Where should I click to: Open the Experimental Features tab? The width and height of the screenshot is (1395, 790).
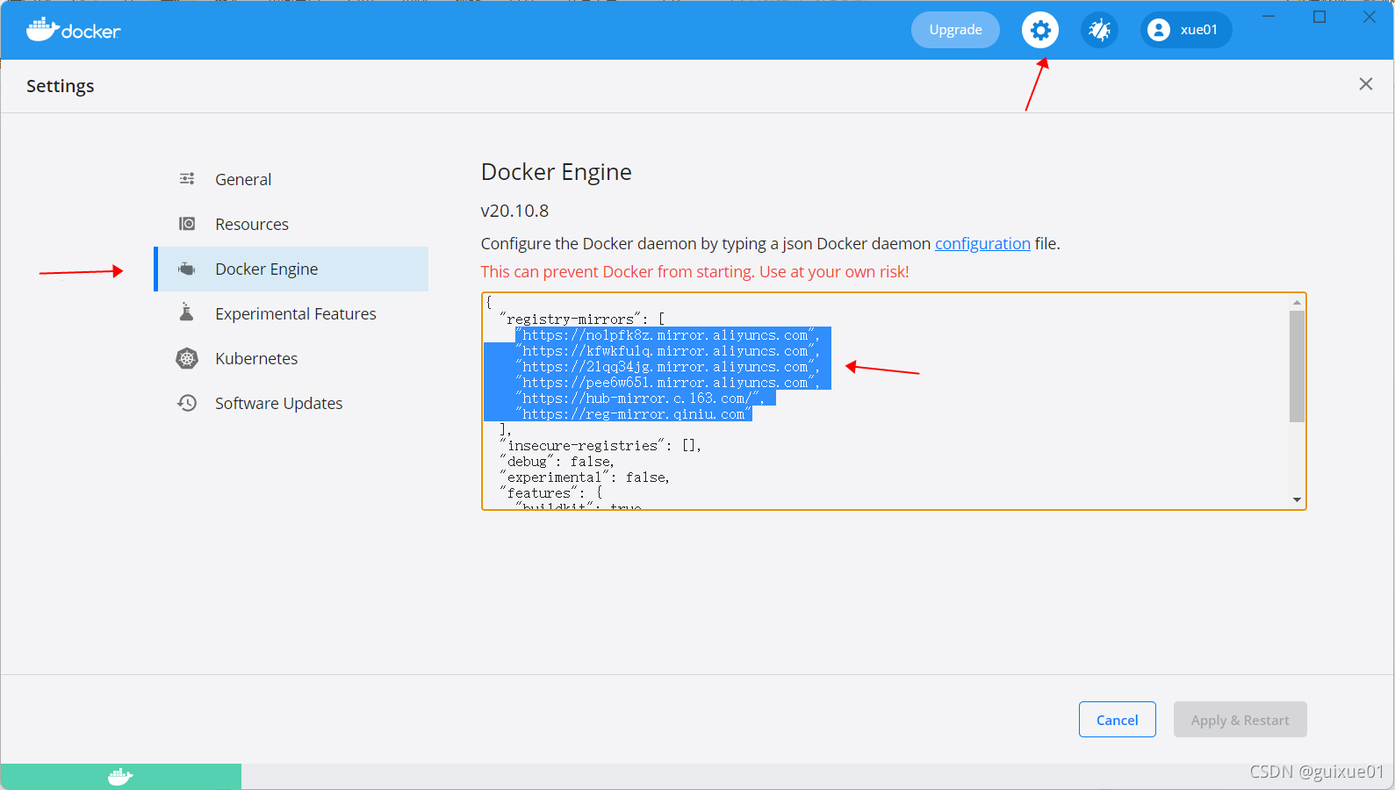pos(291,313)
